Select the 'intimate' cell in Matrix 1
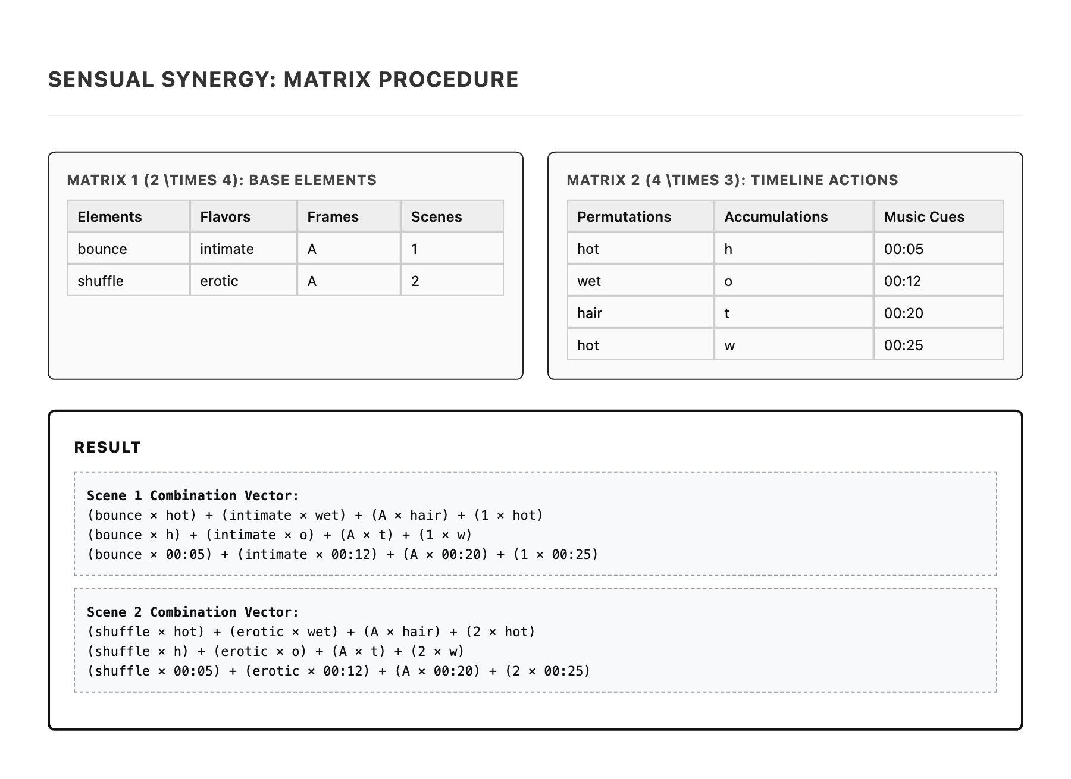1071x779 pixels. click(243, 249)
